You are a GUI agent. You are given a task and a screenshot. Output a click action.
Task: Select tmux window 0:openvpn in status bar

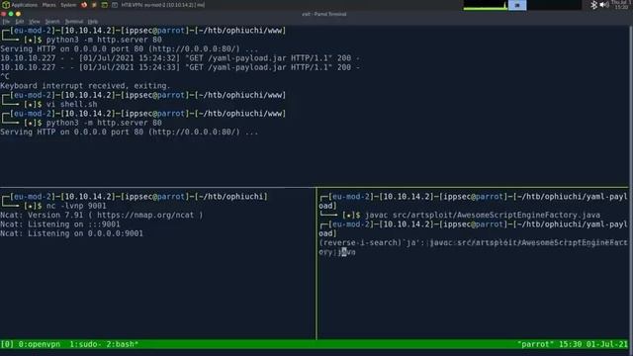pos(40,344)
